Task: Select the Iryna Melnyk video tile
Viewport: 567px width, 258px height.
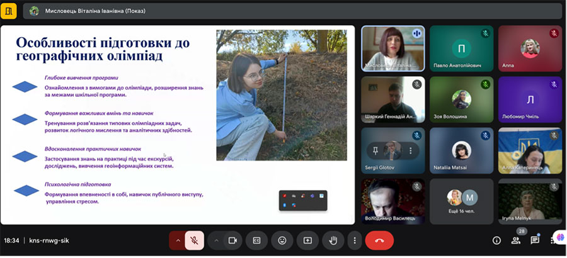Action: point(530,201)
